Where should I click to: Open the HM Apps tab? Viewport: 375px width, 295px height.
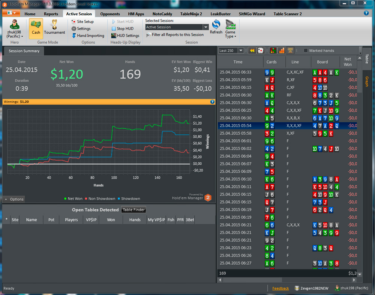click(136, 14)
